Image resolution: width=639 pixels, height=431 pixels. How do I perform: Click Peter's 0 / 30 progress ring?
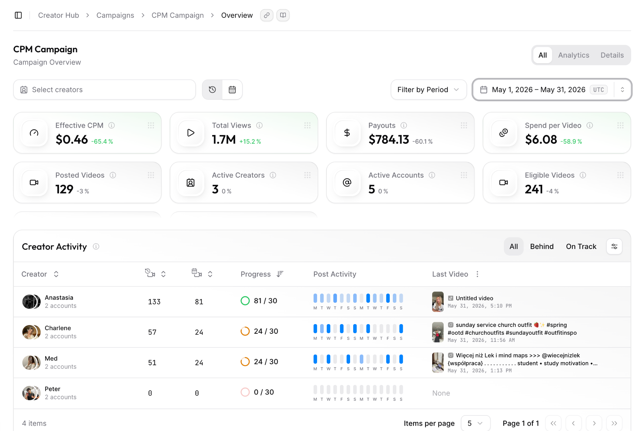245,392
